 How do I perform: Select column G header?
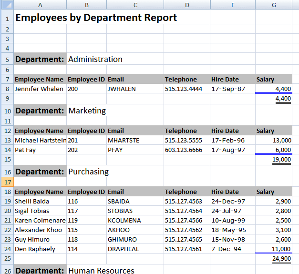(273, 5)
